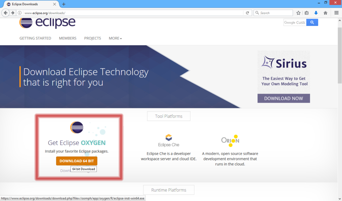Screen dimensions: 342x201
Task: Focus the browser address bar URL
Action: point(133,13)
